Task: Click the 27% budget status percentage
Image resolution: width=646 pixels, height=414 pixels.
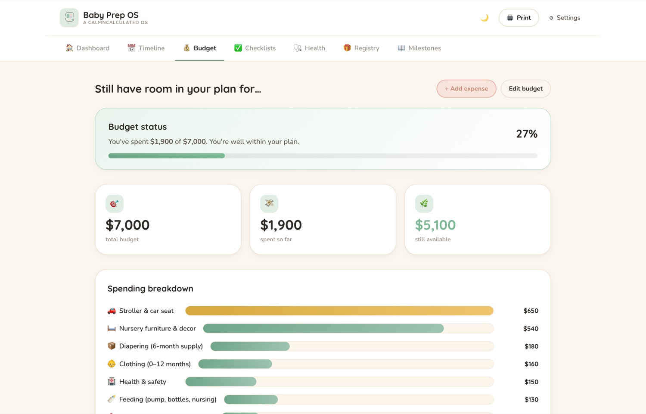Action: [527, 134]
